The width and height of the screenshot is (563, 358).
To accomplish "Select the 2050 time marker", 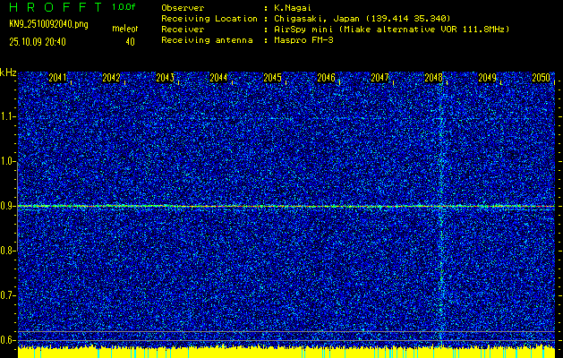I will click(541, 78).
